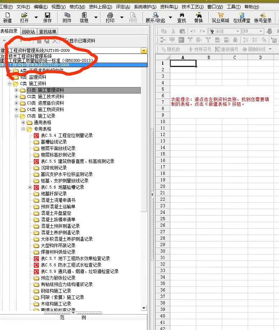This screenshot has width=279, height=330.
Task: Select 表C.5.8 防水工程试水检查记录
Action: pyautogui.click(x=71, y=265)
